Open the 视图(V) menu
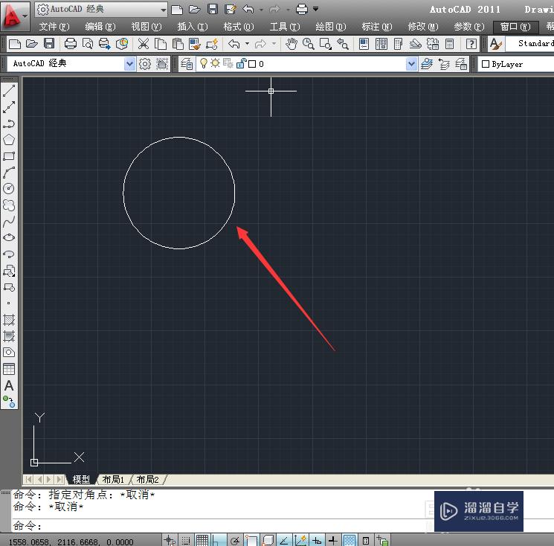 [146, 27]
